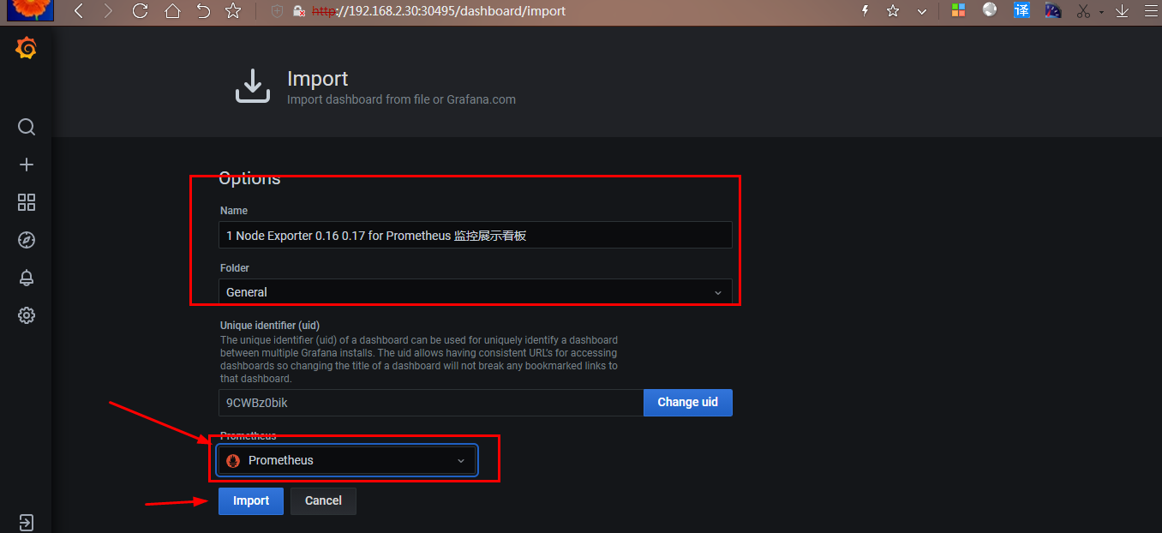Open the Configuration gear icon
The height and width of the screenshot is (533, 1162).
[27, 315]
